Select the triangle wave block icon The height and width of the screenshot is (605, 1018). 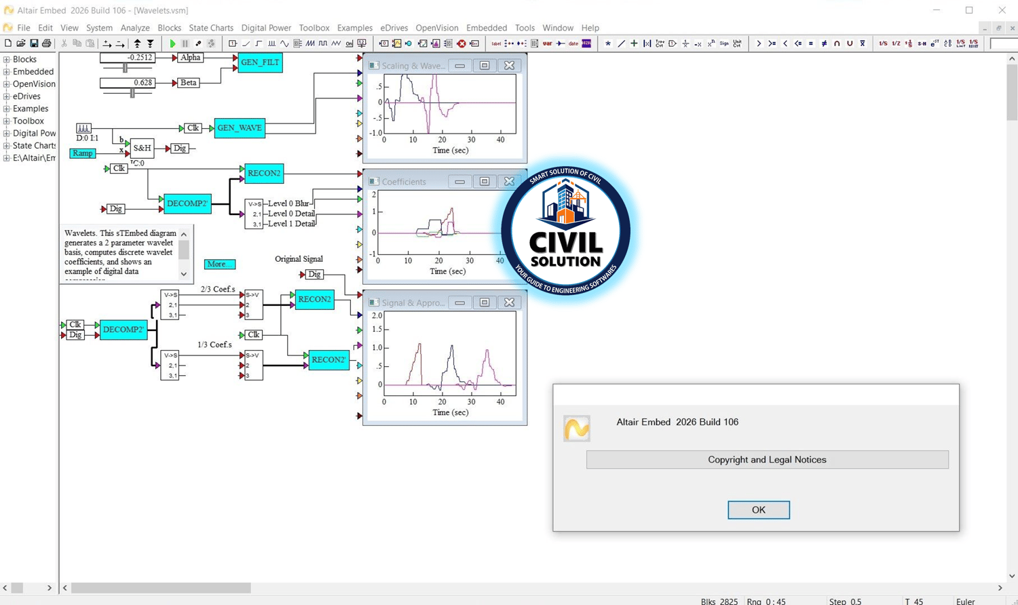pyautogui.click(x=336, y=43)
